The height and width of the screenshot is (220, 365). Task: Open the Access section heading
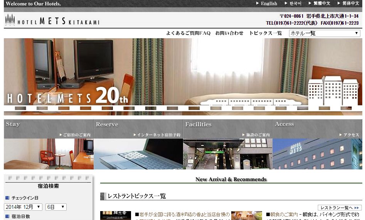(x=284, y=124)
